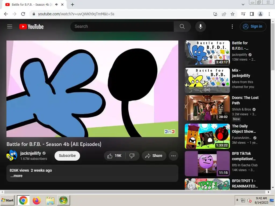Image resolution: width=275 pixels, height=206 pixels.
Task: Click the Shiloh & Bros channel name
Action: [241, 109]
